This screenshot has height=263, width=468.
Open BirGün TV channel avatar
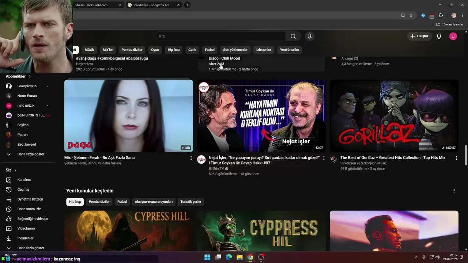tap(201, 159)
